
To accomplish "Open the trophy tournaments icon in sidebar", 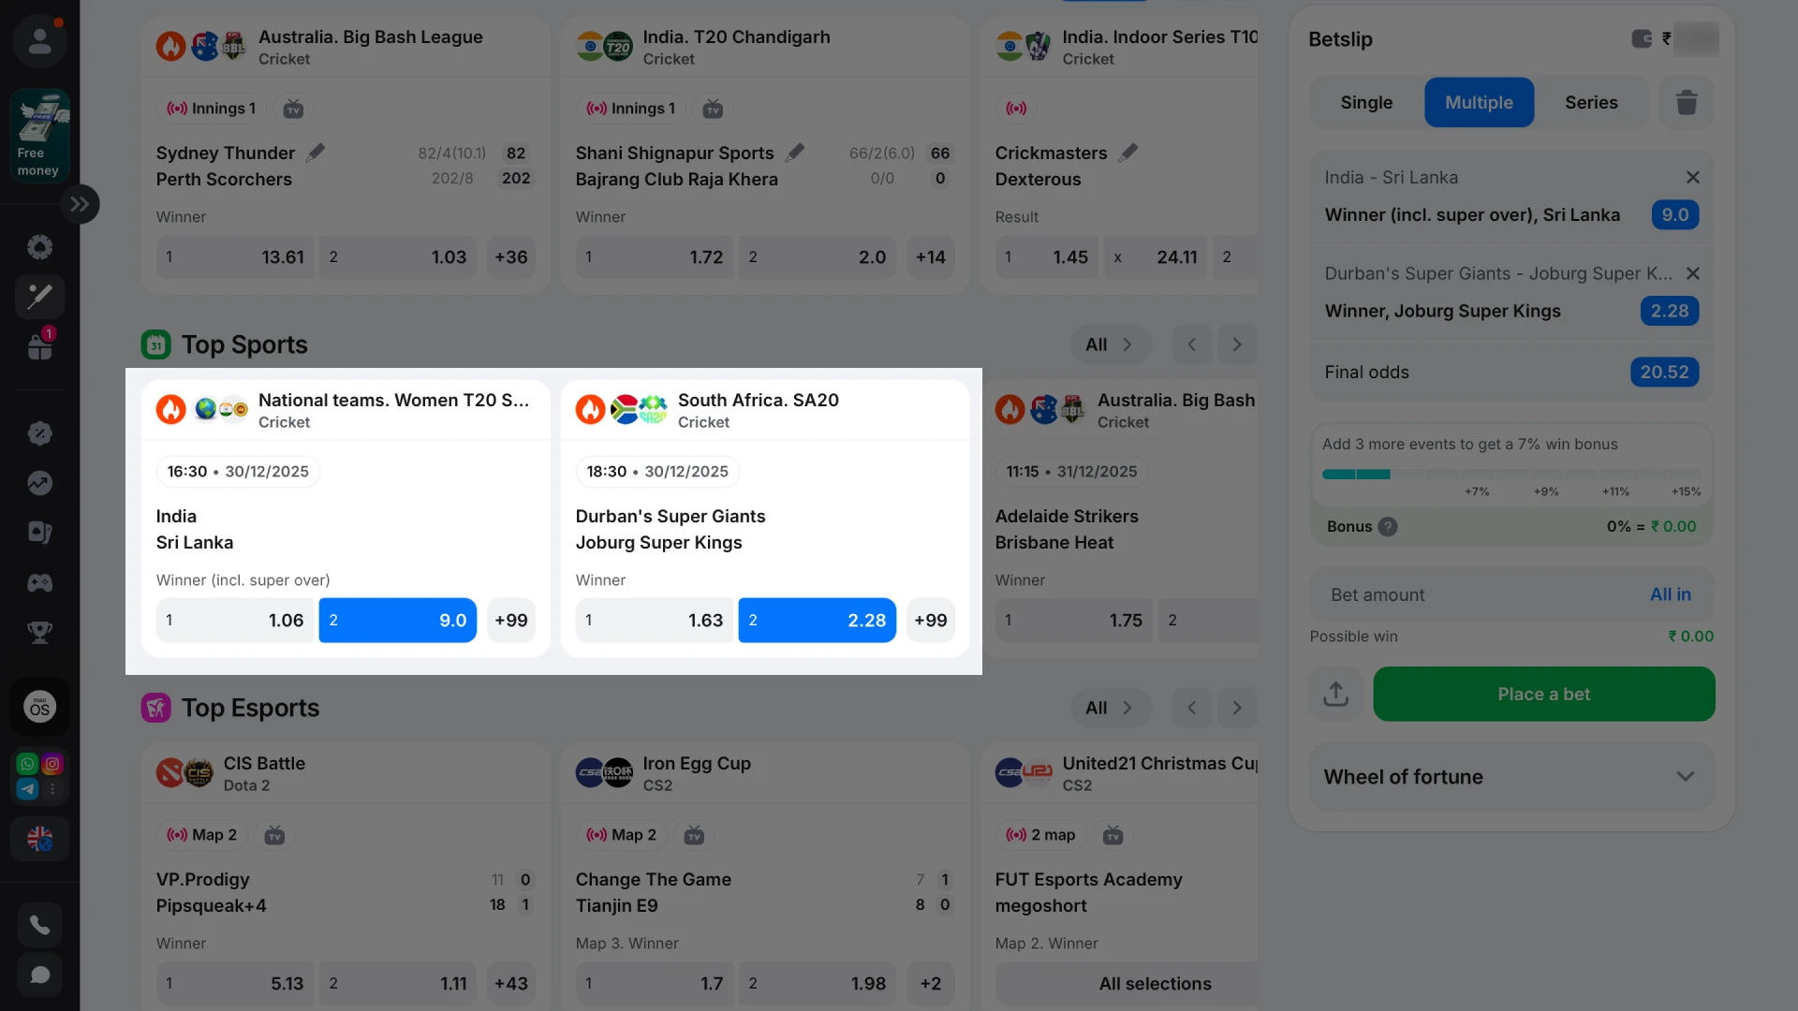I will click(39, 632).
